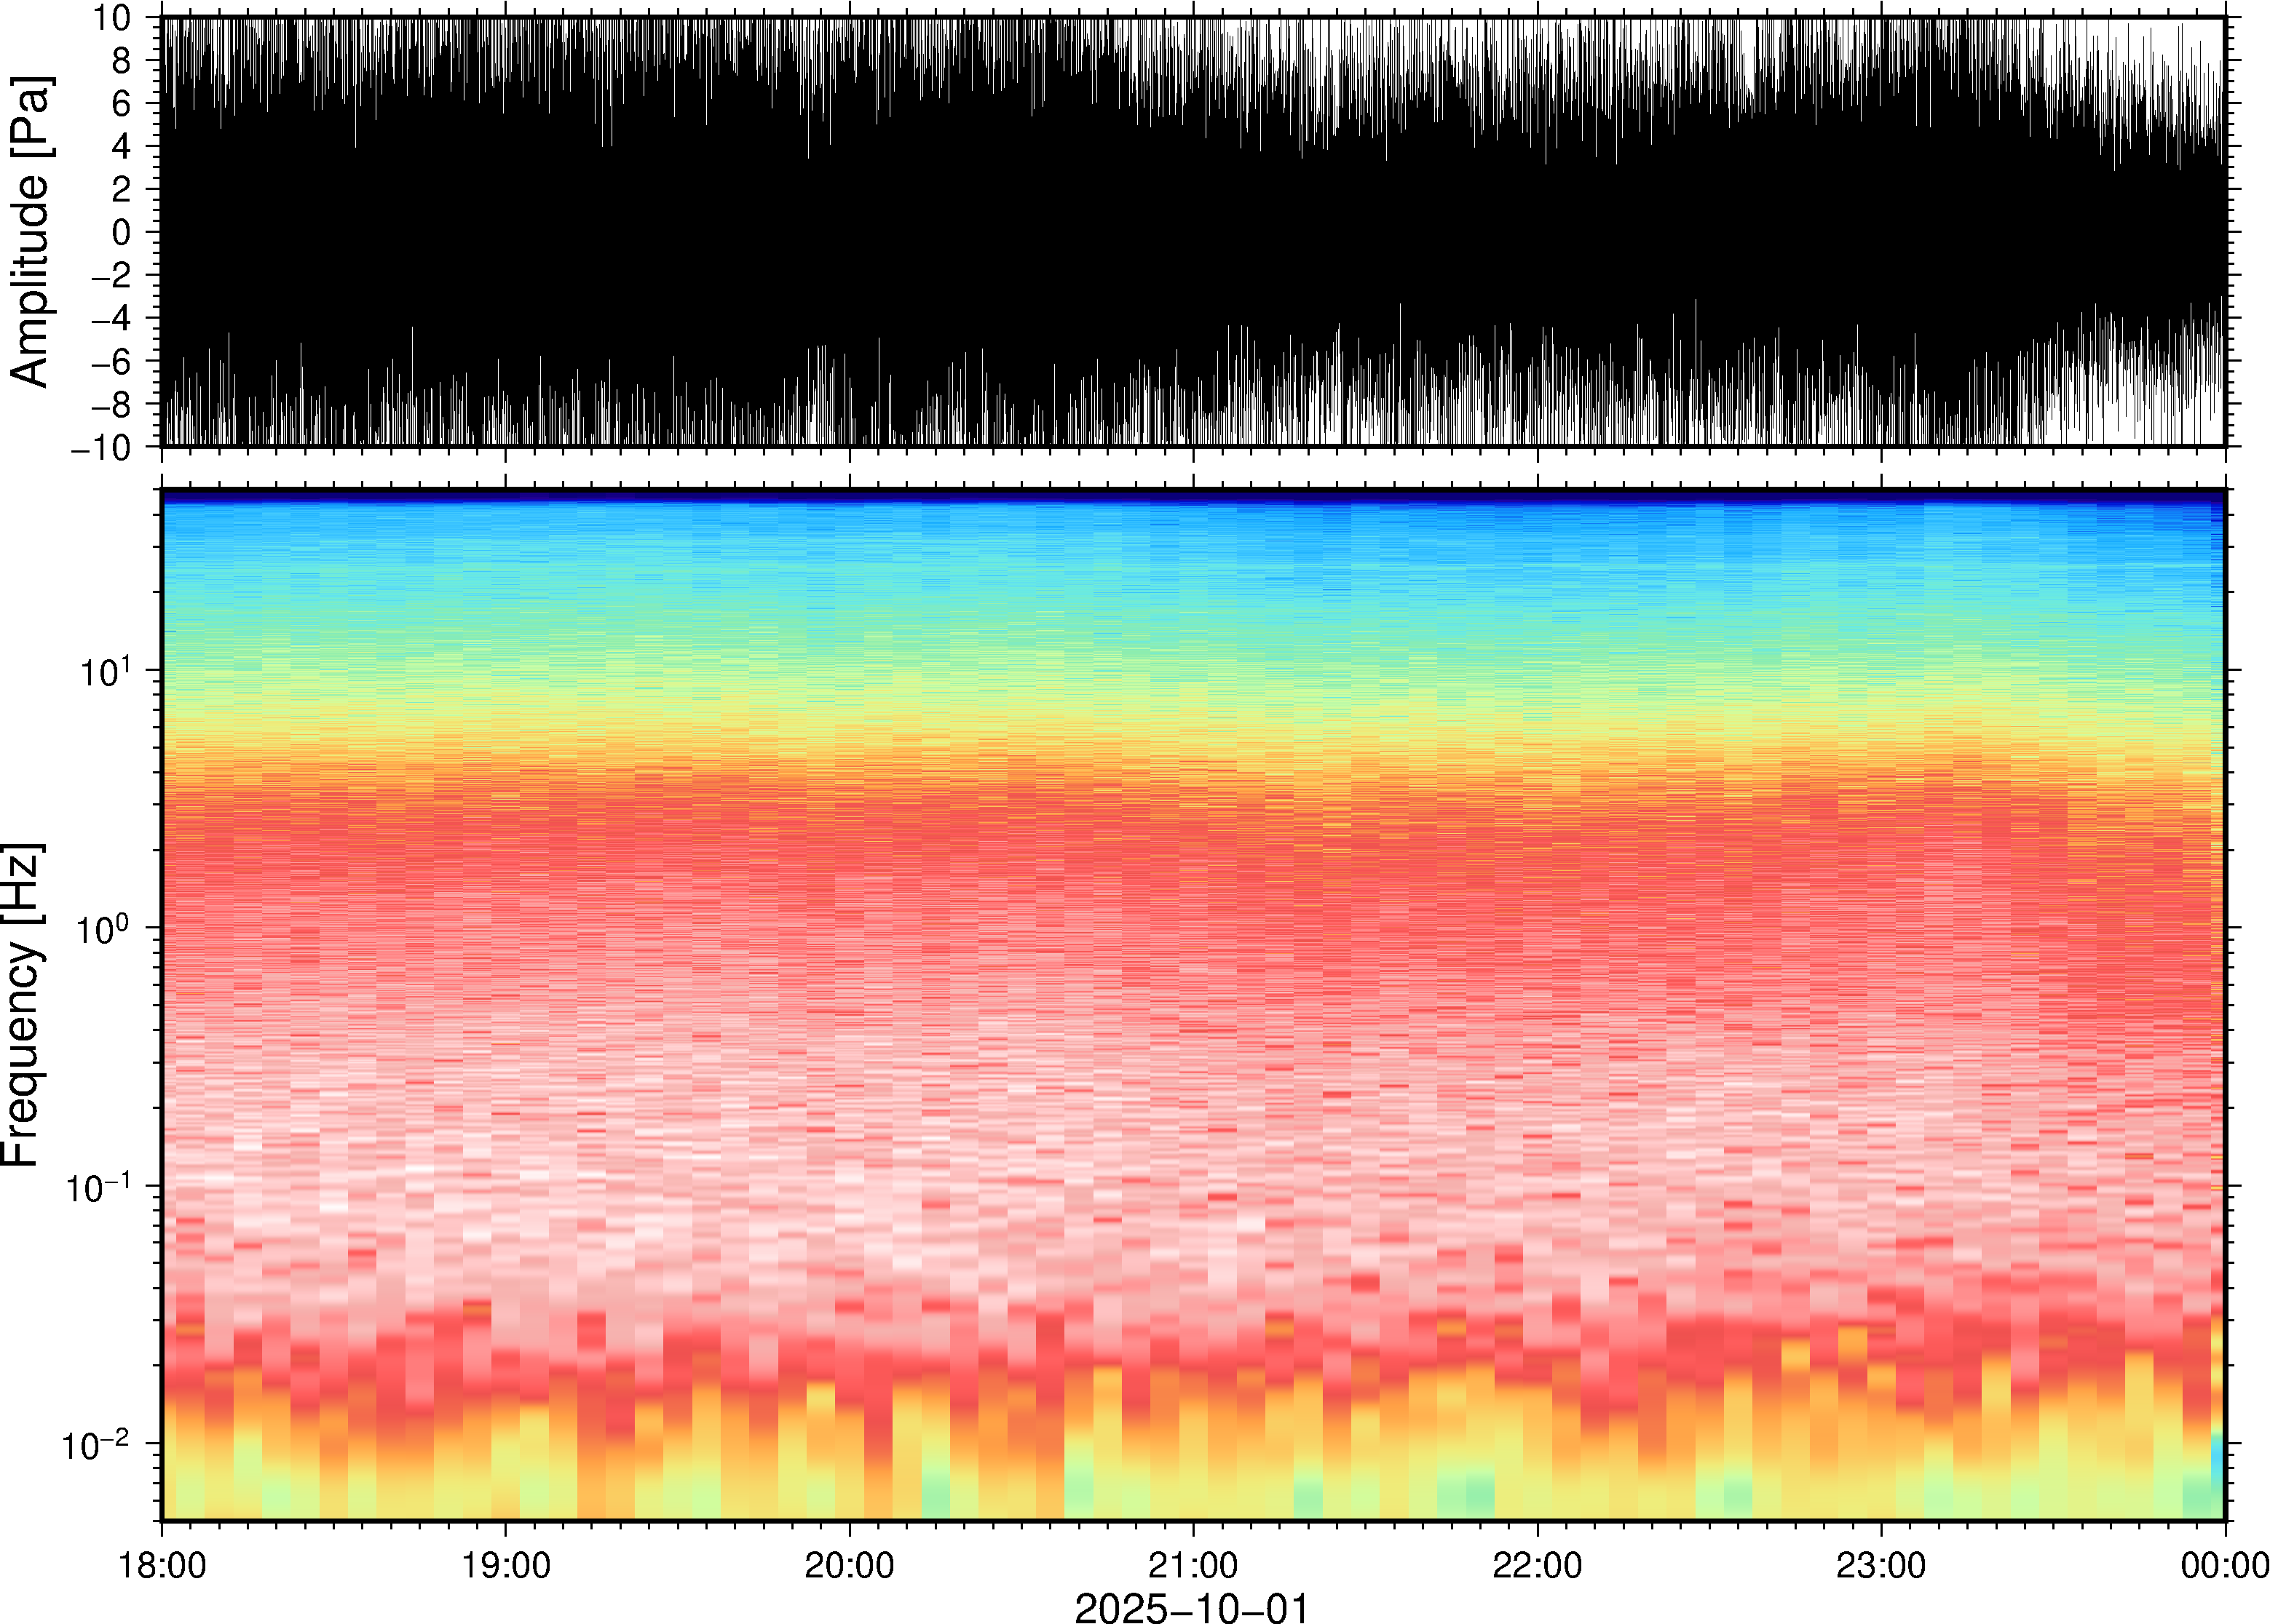This screenshot has height=1624, width=2270.
Task: Click the 21:00 time axis label
Action: coord(1193,1565)
